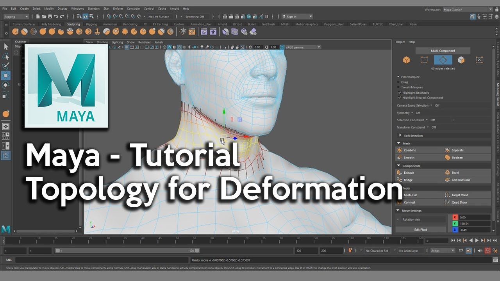The width and height of the screenshot is (500, 281).
Task: Click the Boolean mesh button
Action: click(467, 158)
